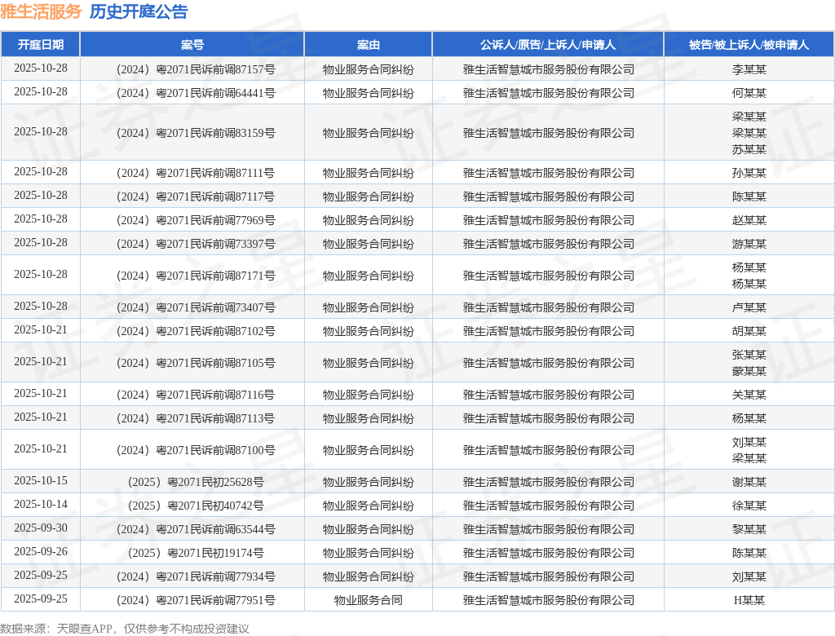Click the 2025-10-14 date cell

41,504
